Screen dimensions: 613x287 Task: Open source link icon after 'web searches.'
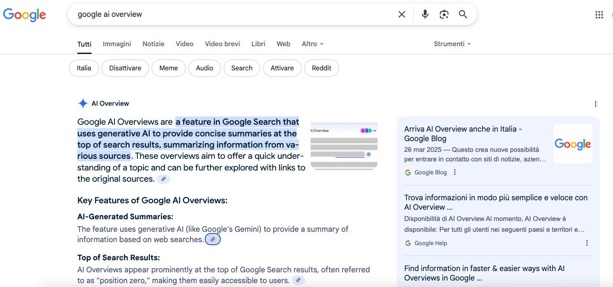pyautogui.click(x=213, y=239)
